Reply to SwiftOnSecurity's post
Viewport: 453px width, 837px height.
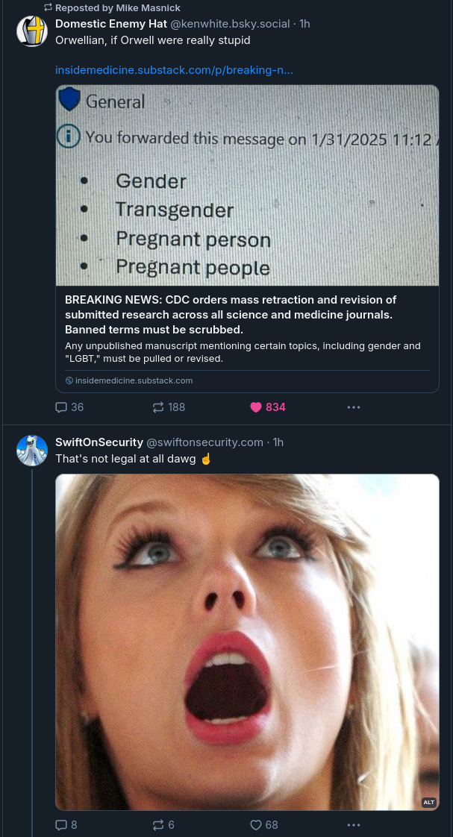click(x=62, y=824)
